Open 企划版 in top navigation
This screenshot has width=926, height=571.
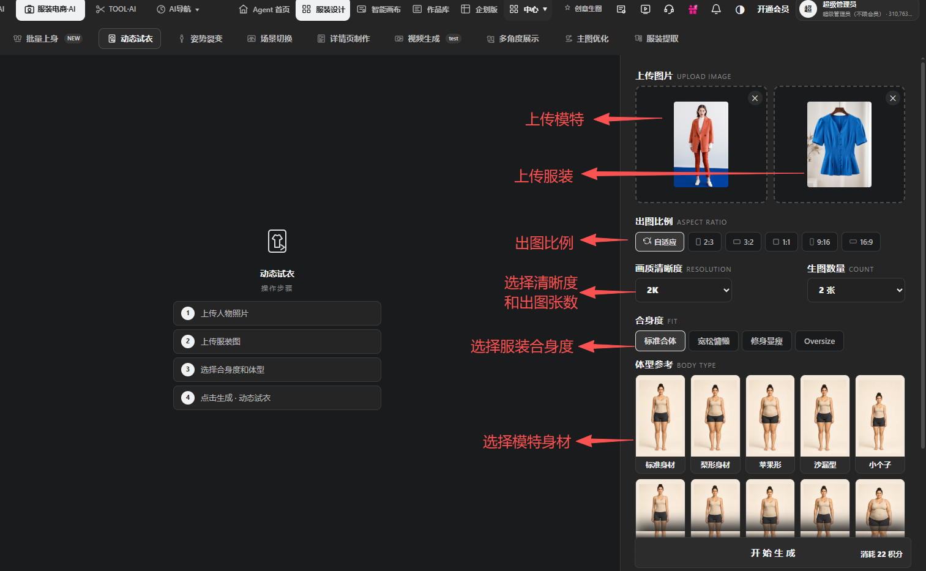479,9
